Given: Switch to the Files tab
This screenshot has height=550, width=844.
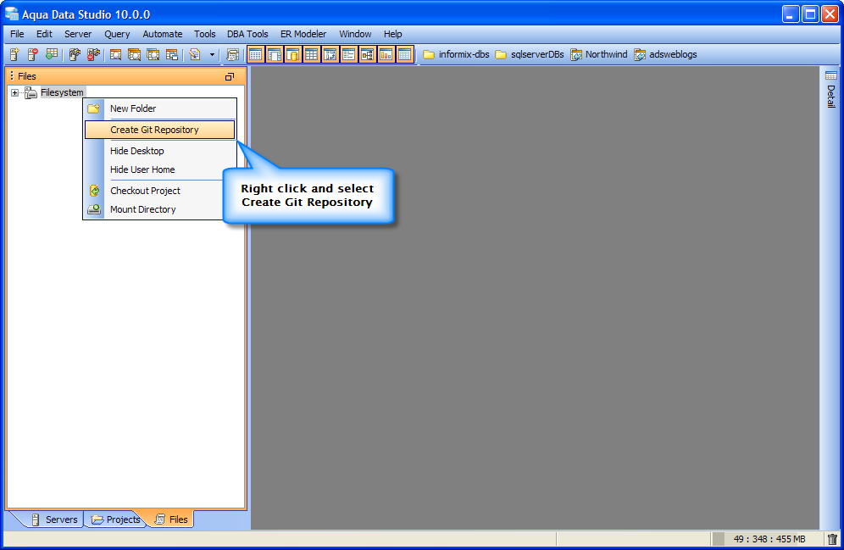Looking at the screenshot, I should [171, 519].
